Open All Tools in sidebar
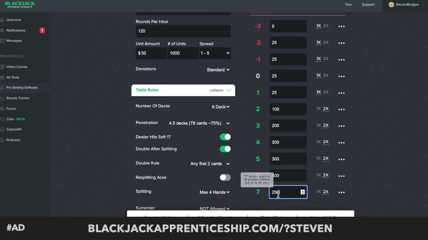Image resolution: width=428 pixels, height=240 pixels. (x=13, y=77)
